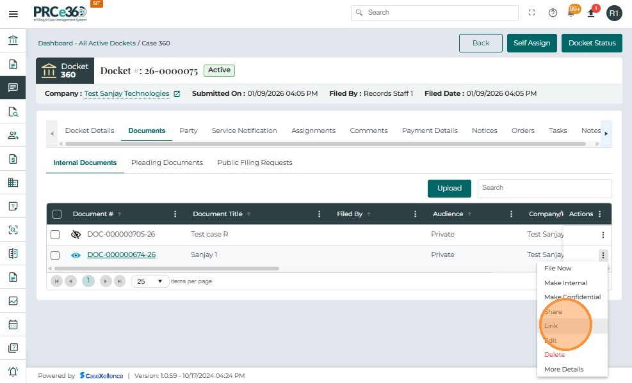Open the Actions column menu dots
The width and height of the screenshot is (632, 383).
click(x=600, y=214)
